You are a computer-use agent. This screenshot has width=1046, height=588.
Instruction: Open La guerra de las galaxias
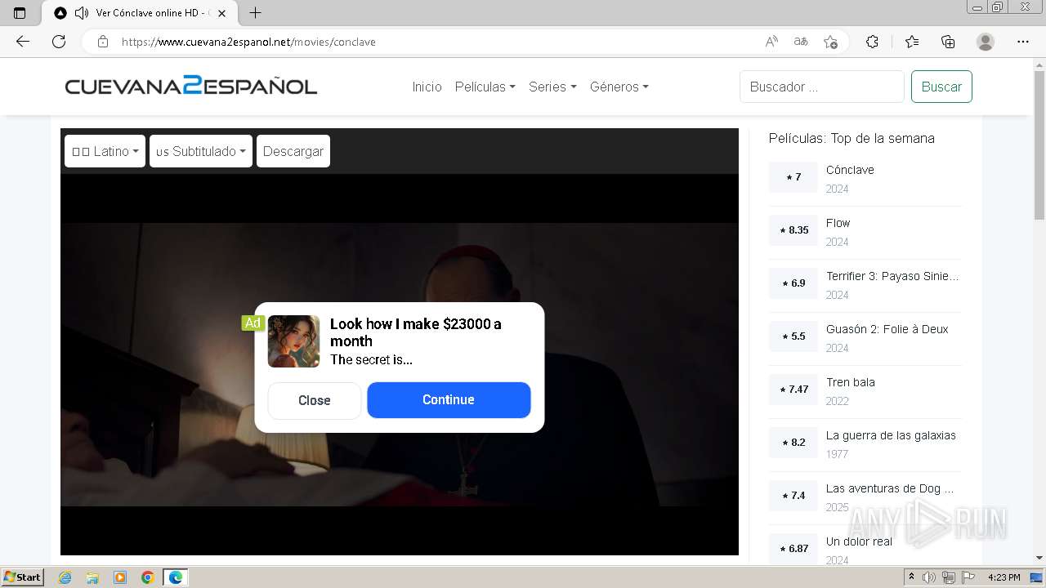[891, 435]
